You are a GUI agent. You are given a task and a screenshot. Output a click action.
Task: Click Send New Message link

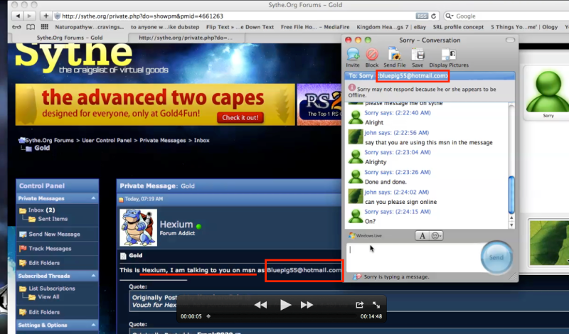[55, 235]
